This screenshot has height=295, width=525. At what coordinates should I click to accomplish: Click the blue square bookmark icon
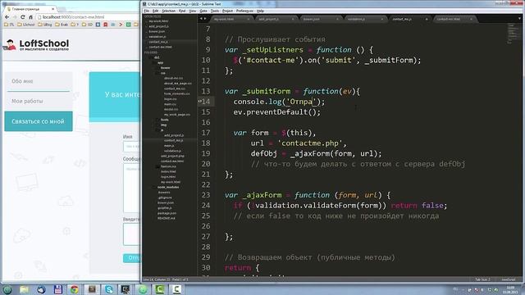98,25
